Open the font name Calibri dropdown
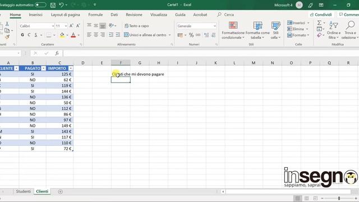Screen dimensions: 359x202 click(53, 26)
